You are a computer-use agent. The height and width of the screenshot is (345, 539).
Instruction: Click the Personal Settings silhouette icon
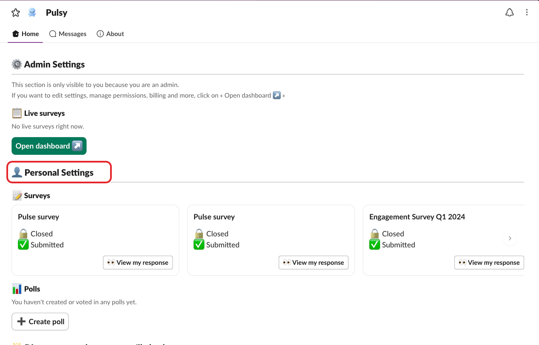(x=17, y=173)
